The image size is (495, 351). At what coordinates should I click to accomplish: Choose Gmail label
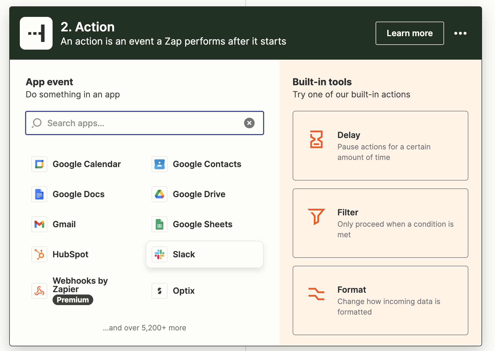point(64,224)
